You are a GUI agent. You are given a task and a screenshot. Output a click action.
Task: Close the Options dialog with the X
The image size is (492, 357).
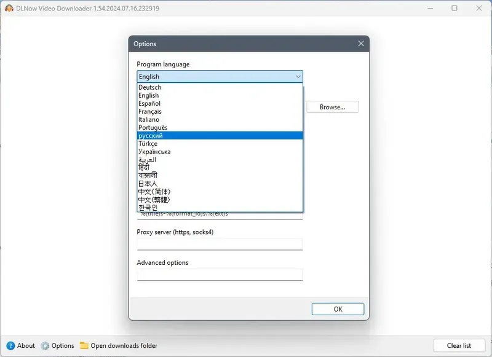[361, 44]
